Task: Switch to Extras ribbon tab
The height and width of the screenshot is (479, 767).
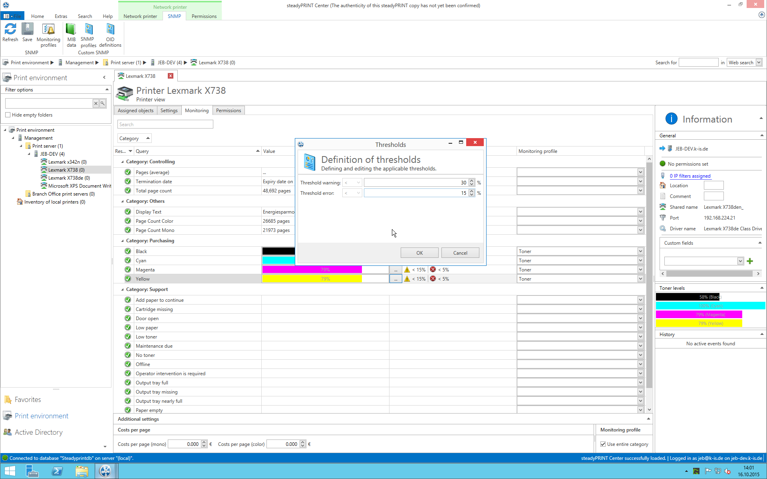Action: (61, 16)
